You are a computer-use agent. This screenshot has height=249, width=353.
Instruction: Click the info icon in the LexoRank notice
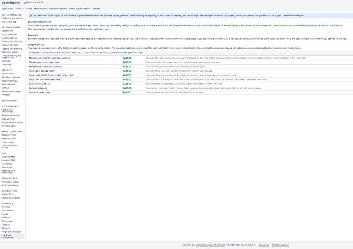point(31,16)
